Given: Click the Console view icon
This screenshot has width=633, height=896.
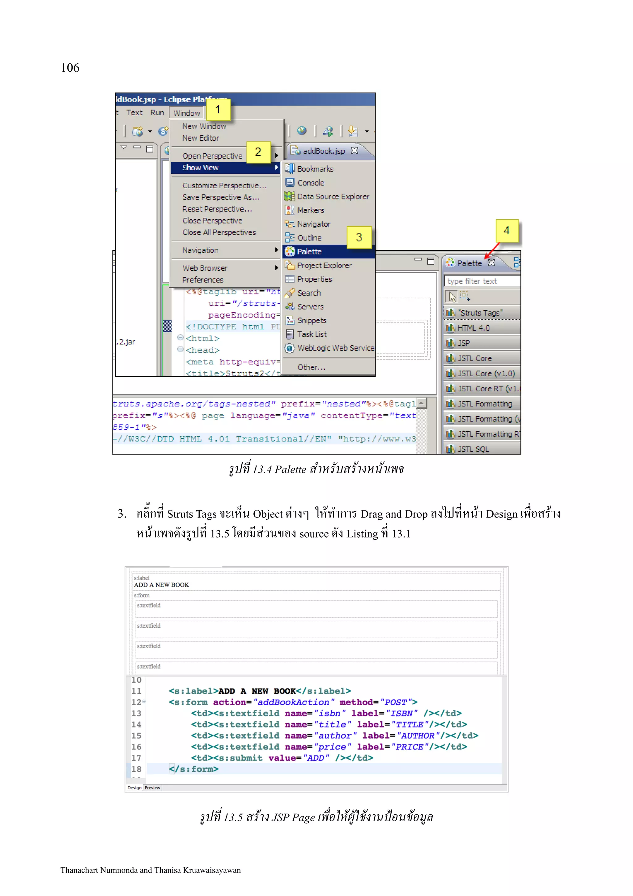Looking at the screenshot, I should 289,183.
